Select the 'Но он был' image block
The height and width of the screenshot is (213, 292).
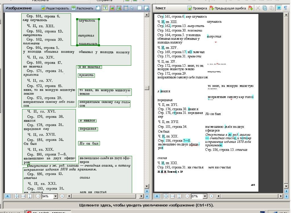(89, 143)
